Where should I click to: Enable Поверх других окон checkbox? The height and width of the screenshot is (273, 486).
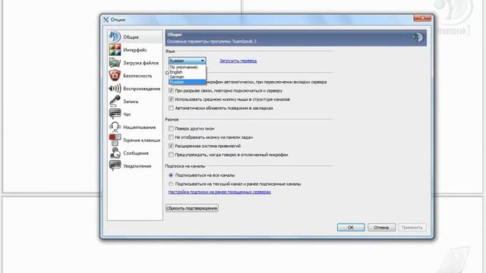(x=171, y=128)
